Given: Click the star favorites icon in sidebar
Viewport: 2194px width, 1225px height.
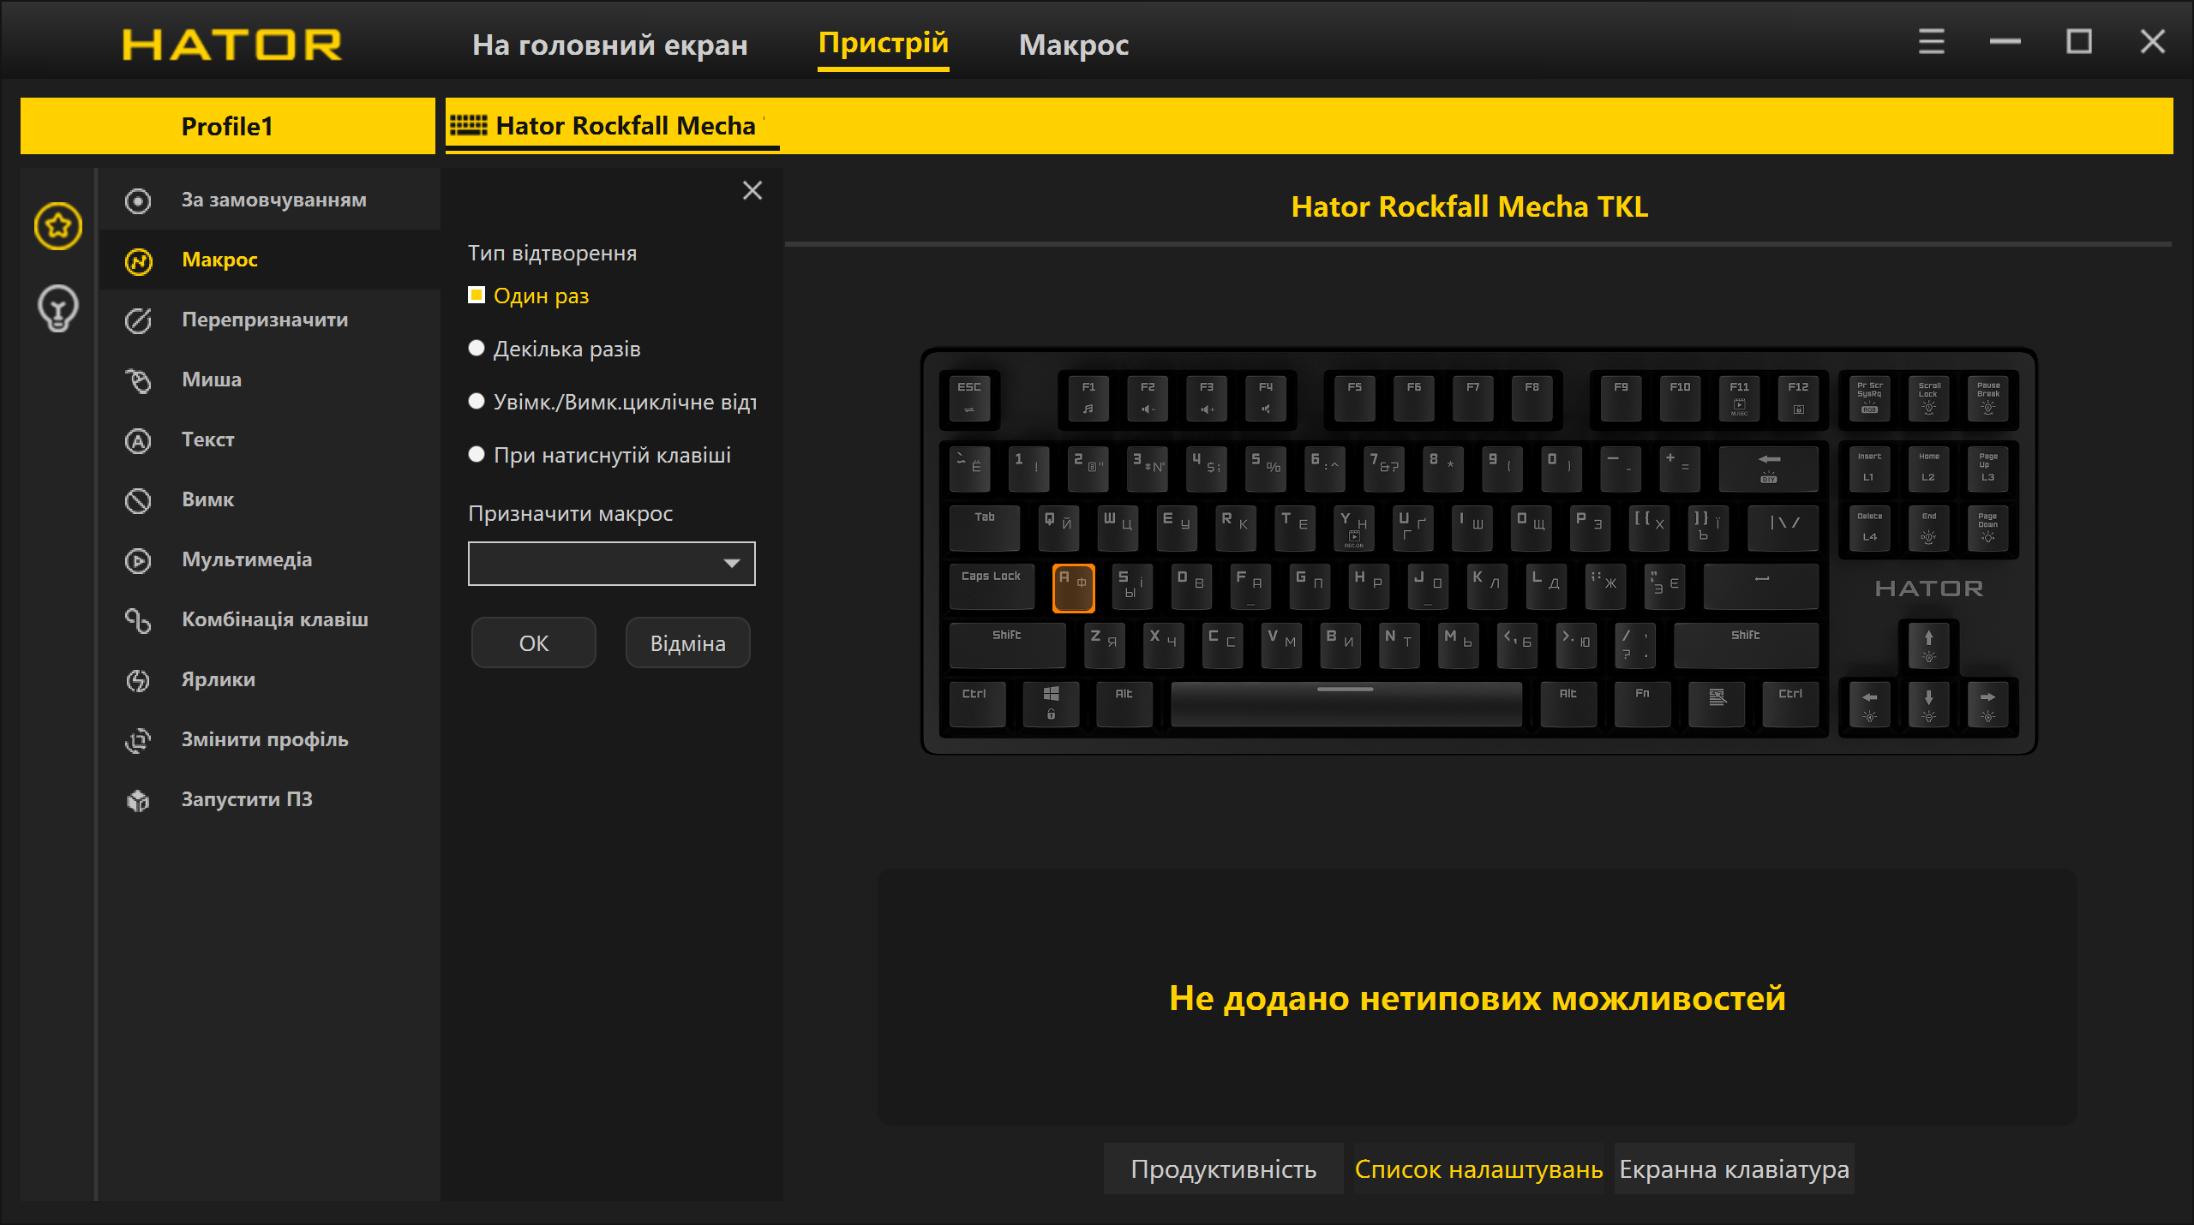Looking at the screenshot, I should click(58, 226).
